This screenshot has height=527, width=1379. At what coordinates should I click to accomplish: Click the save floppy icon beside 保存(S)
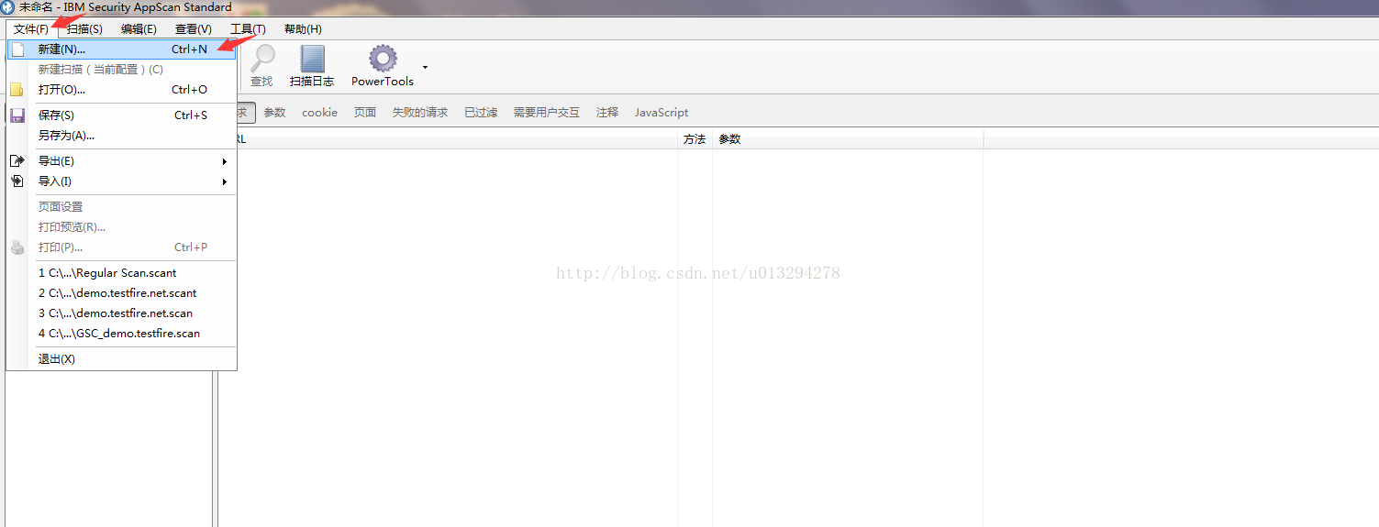(x=17, y=115)
